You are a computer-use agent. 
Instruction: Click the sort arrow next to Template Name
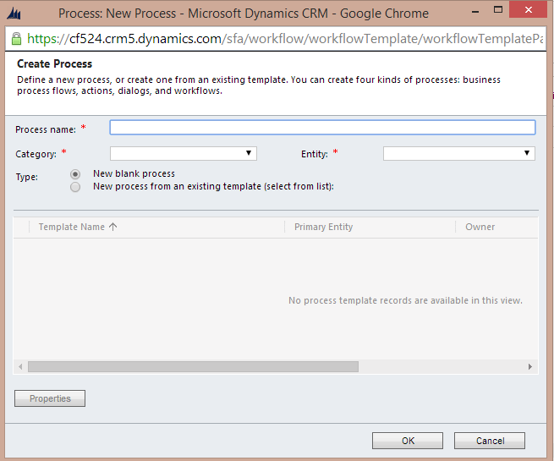112,227
